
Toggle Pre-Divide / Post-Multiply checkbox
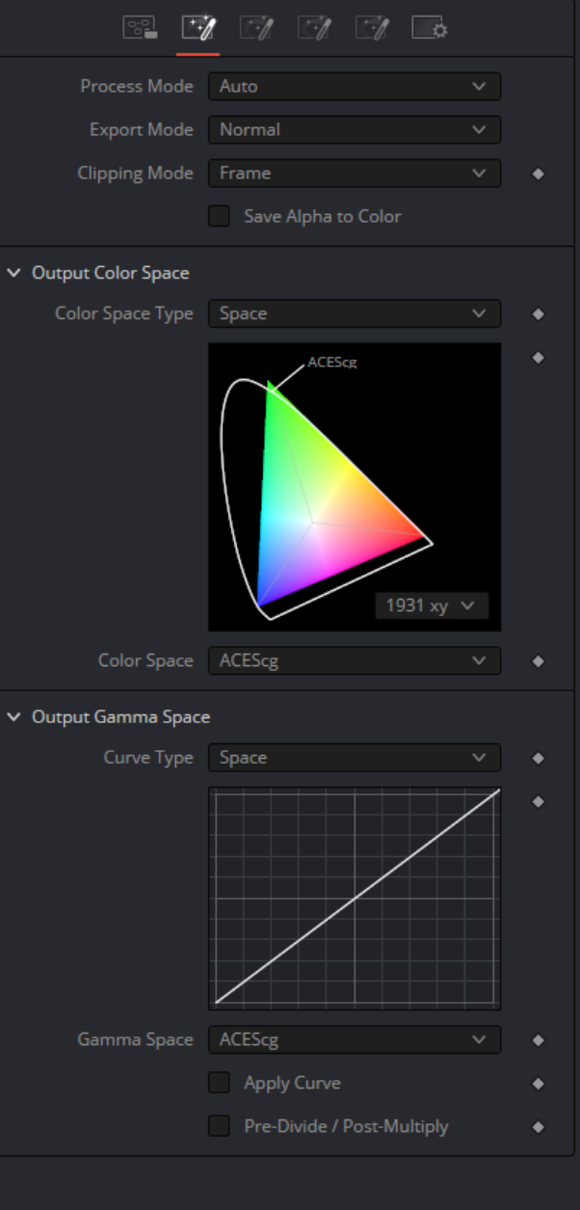(220, 1125)
